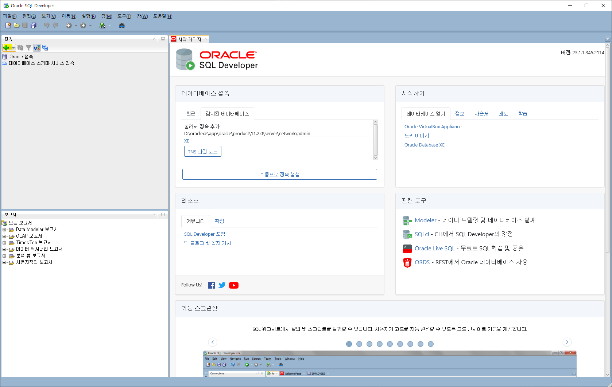The image size is (612, 387).
Task: Open the 이동(N) menu
Action: click(x=69, y=16)
